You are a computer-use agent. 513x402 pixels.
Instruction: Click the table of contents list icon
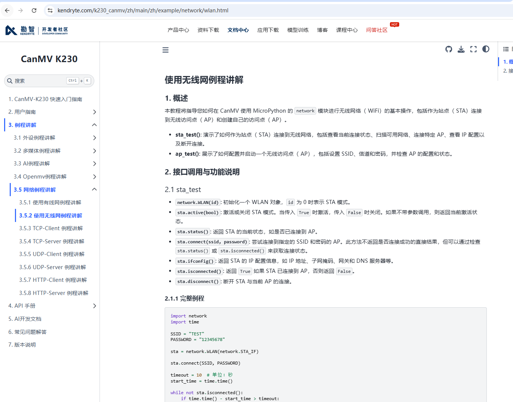(x=506, y=49)
